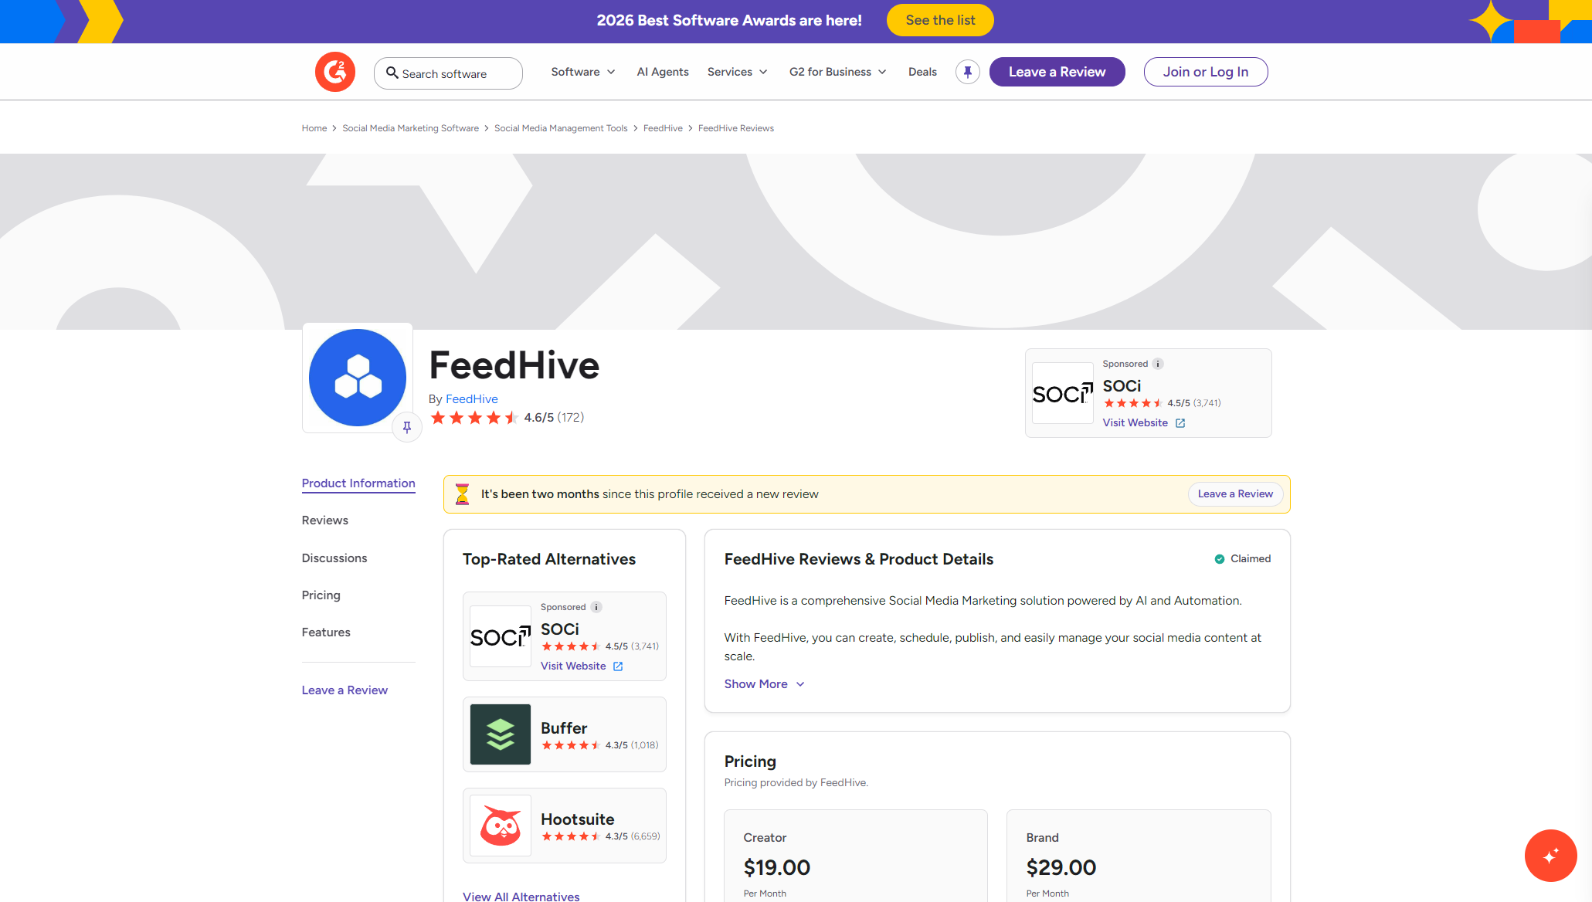Screen dimensions: 1592x902
Task: Expand the Software dropdown menu
Action: [x=583, y=72]
